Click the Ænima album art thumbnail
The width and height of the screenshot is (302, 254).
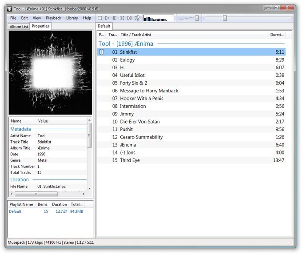(51, 72)
